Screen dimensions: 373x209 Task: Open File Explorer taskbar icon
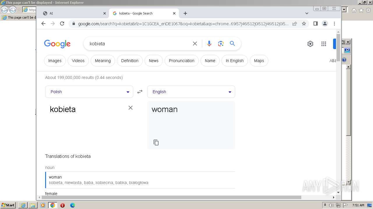click(x=33, y=205)
